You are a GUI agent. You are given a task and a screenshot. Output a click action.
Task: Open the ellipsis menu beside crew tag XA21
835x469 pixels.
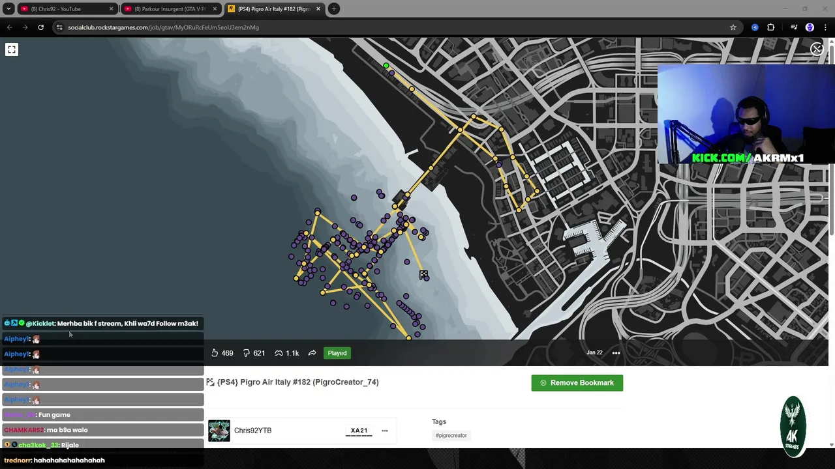384,431
